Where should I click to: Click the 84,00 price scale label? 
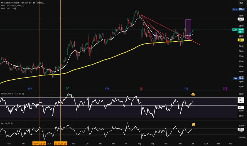[x=241, y=51]
